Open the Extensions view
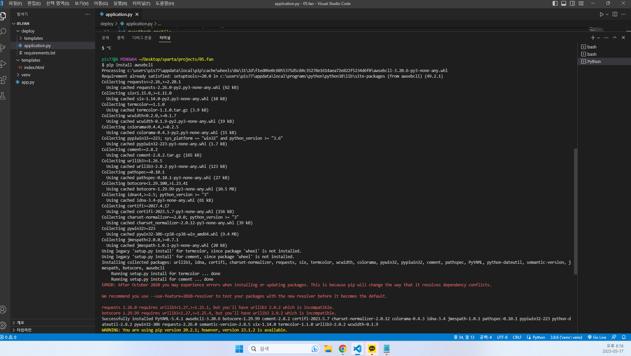This screenshot has height=356, width=631. (x=3, y=80)
